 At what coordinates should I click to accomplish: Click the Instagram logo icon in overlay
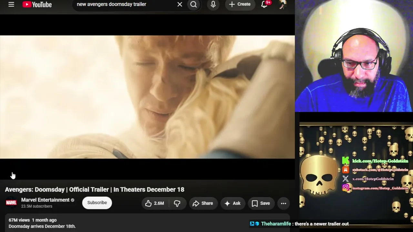coord(346,188)
